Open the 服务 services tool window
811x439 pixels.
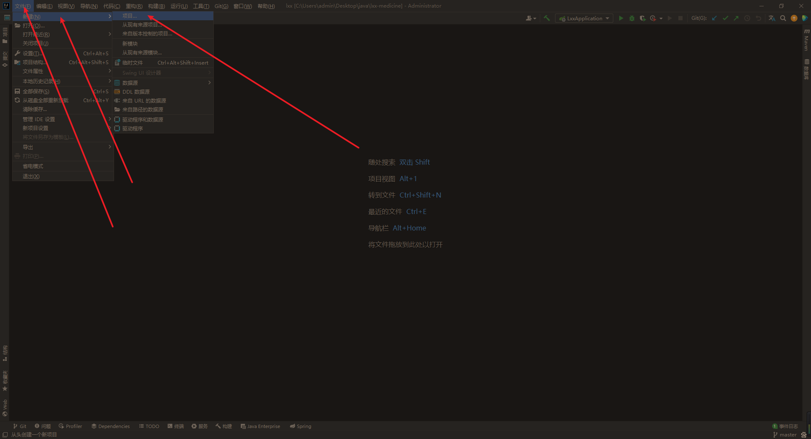click(x=199, y=426)
